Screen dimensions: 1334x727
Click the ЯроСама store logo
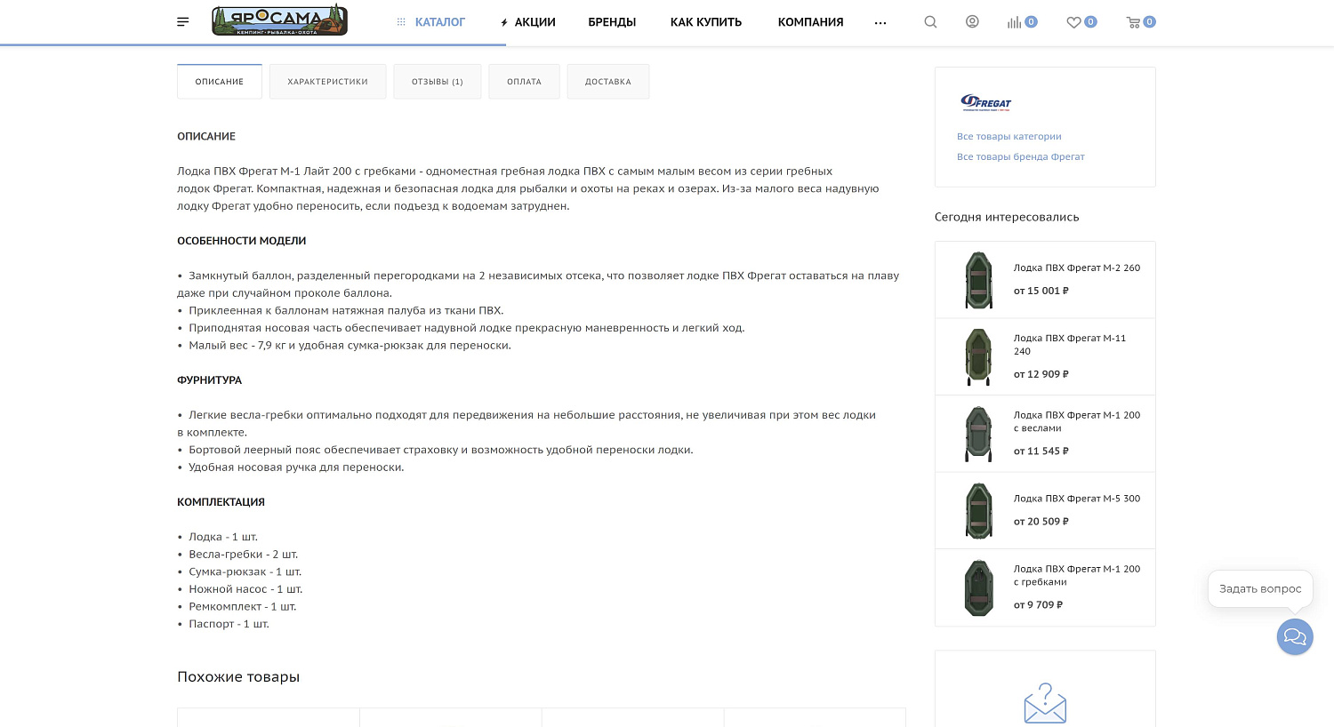point(278,20)
